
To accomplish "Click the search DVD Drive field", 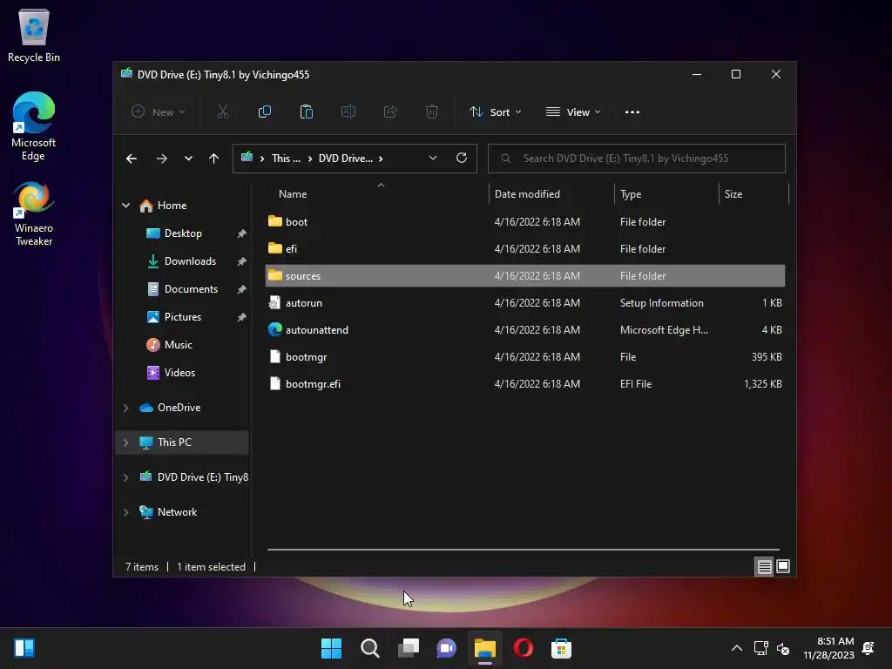I will pos(637,159).
